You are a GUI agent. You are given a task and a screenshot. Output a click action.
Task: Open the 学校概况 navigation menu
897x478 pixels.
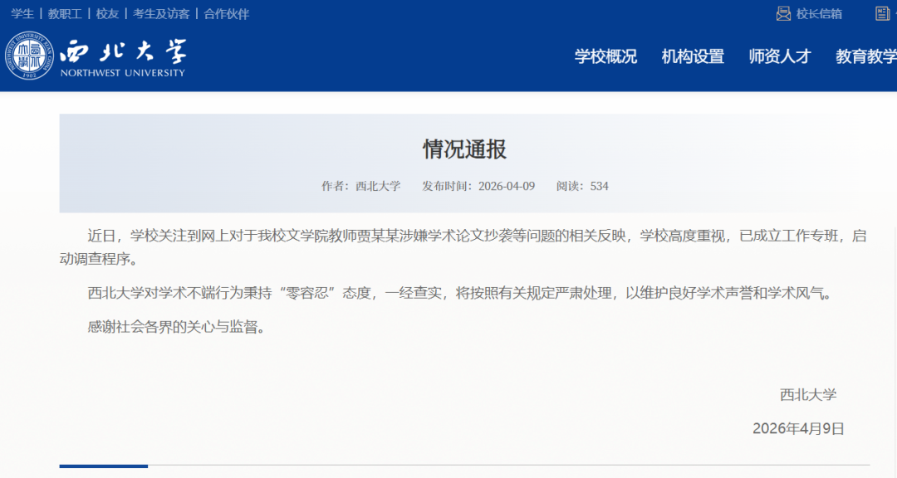coord(605,56)
